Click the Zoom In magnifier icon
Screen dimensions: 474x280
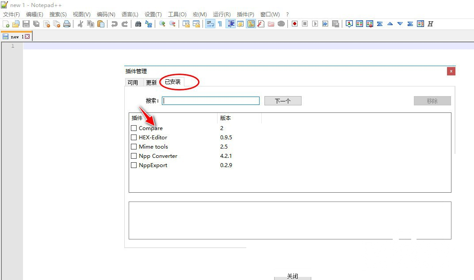click(162, 24)
